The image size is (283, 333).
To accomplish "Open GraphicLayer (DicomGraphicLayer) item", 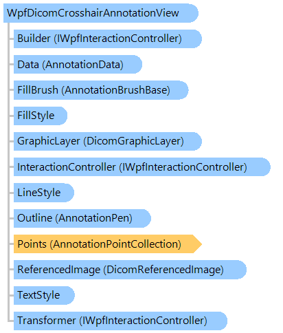I will click(108, 141).
